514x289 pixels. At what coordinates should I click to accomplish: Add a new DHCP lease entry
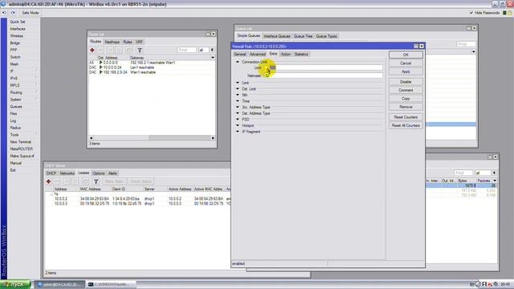point(48,181)
